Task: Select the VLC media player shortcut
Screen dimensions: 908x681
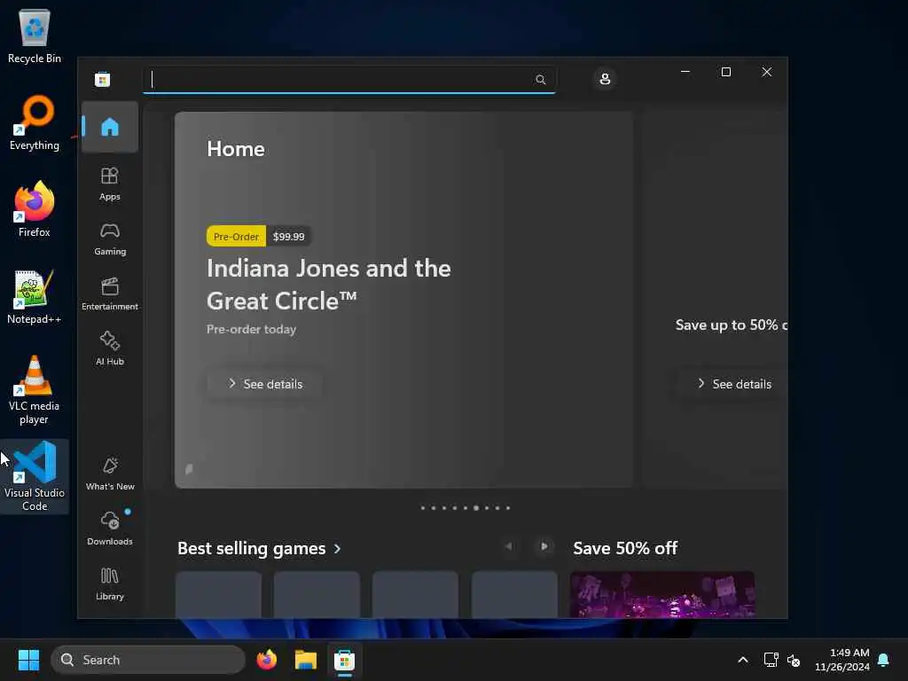Action: pos(35,390)
